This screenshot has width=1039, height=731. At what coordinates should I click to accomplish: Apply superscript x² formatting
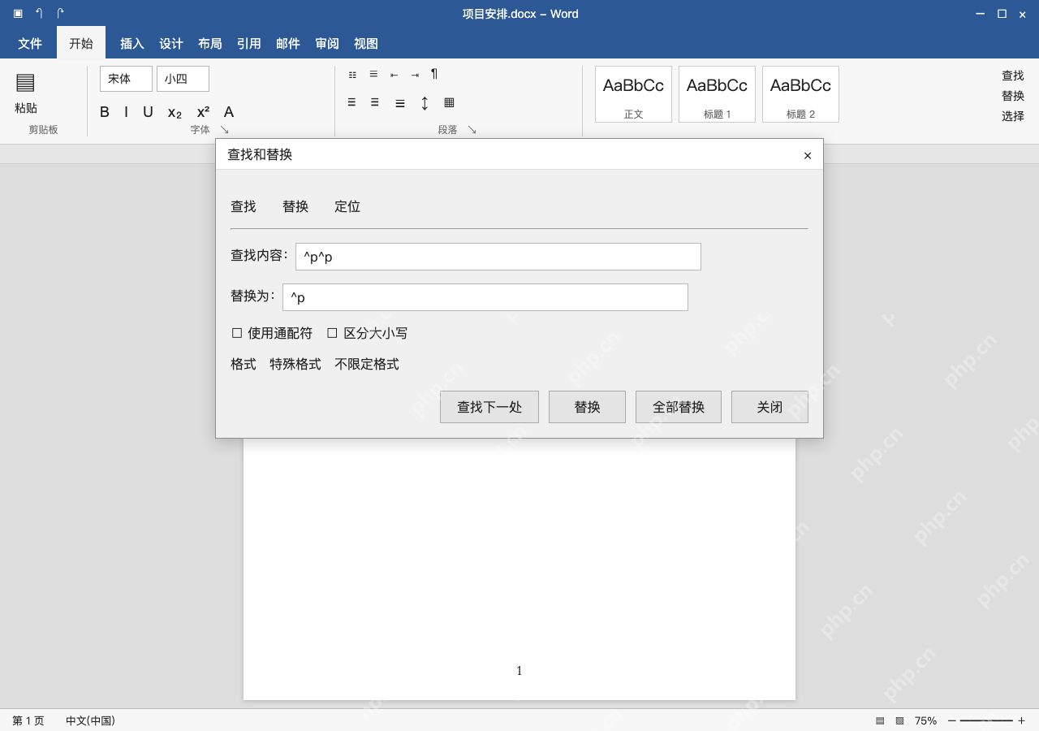click(203, 112)
